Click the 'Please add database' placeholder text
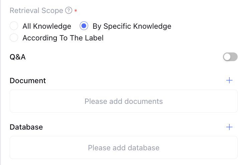 coord(124,147)
